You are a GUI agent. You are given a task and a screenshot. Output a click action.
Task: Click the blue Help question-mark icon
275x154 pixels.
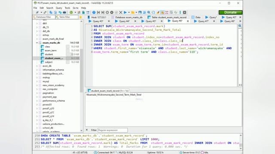pyautogui.click(x=94, y=12)
